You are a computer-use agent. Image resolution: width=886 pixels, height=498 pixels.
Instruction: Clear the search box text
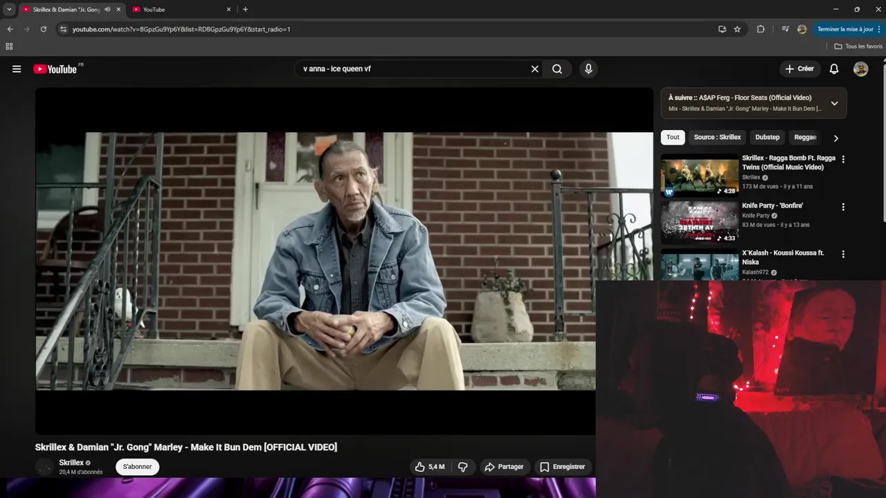tap(534, 69)
